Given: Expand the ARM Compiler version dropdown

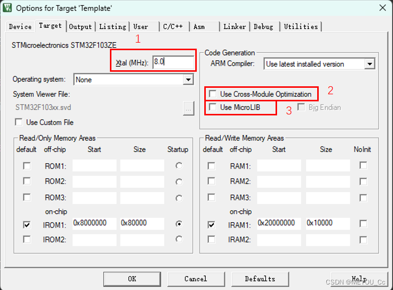Looking at the screenshot, I should point(369,64).
